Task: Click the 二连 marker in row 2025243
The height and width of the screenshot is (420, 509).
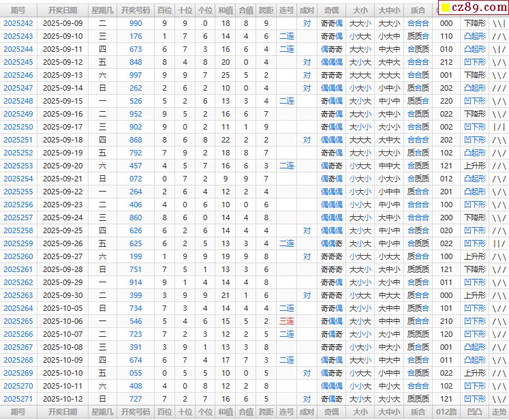Action: click(x=287, y=36)
